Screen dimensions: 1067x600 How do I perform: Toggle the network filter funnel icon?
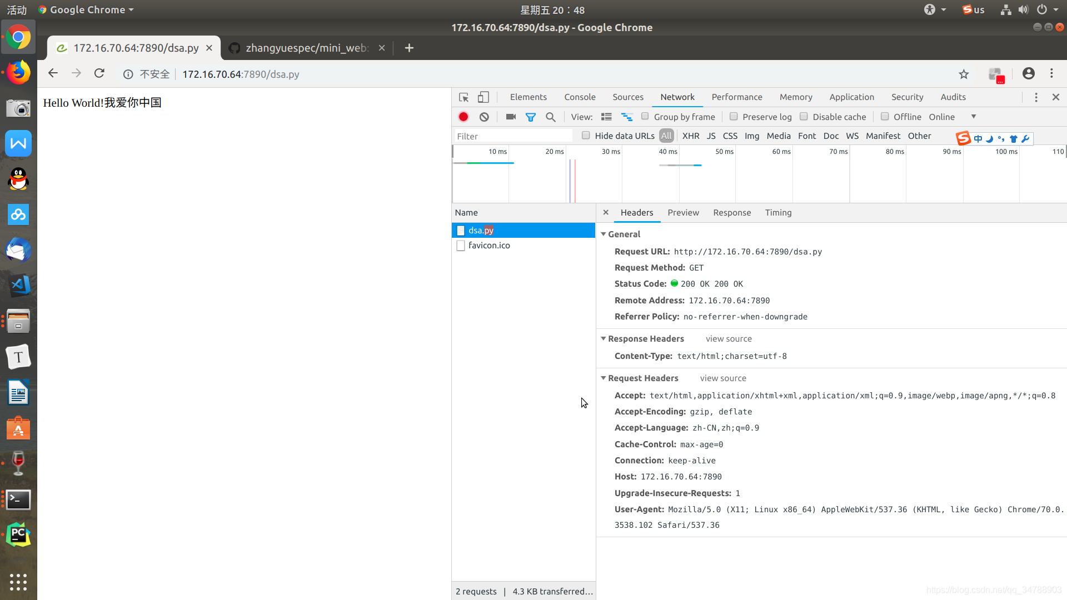coord(531,117)
